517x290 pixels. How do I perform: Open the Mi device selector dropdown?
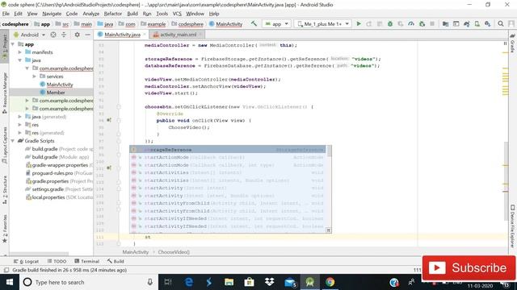pyautogui.click(x=323, y=23)
